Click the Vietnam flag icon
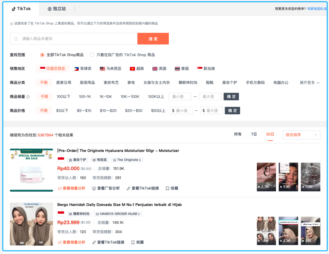 click(132, 69)
